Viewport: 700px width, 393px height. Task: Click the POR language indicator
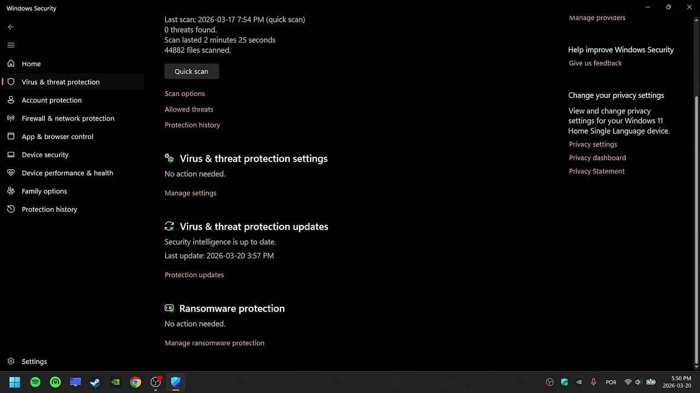pyautogui.click(x=611, y=383)
